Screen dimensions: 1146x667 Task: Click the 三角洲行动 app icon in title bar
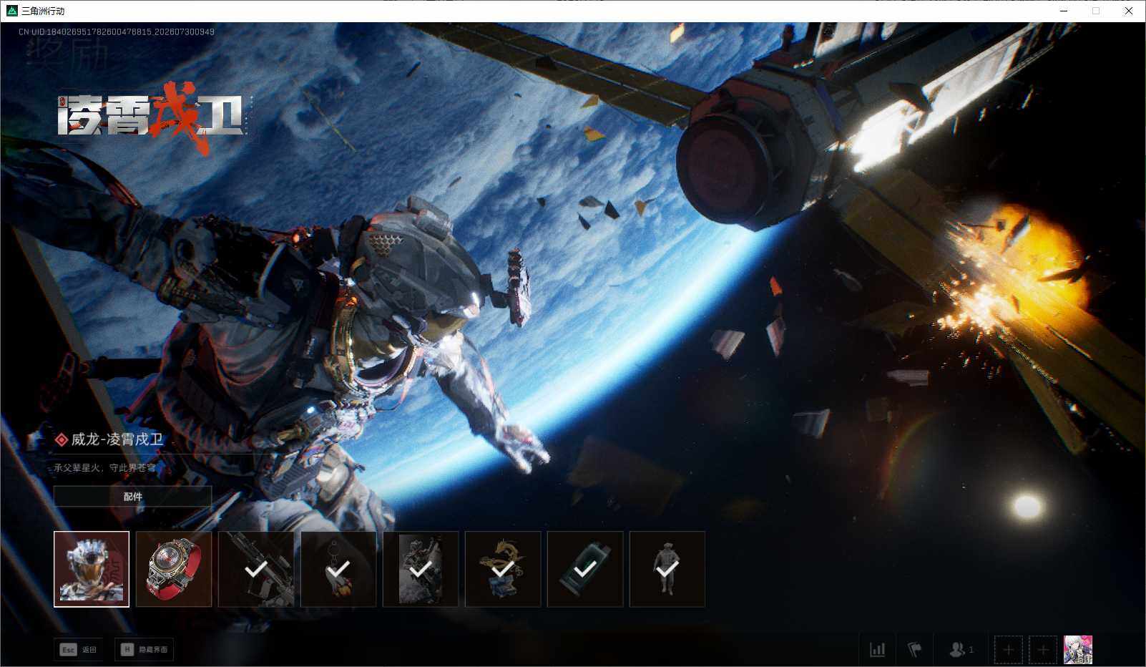[11, 11]
